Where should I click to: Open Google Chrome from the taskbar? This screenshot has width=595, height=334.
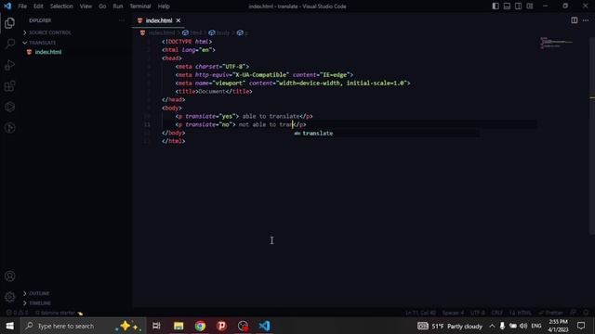pyautogui.click(x=200, y=326)
